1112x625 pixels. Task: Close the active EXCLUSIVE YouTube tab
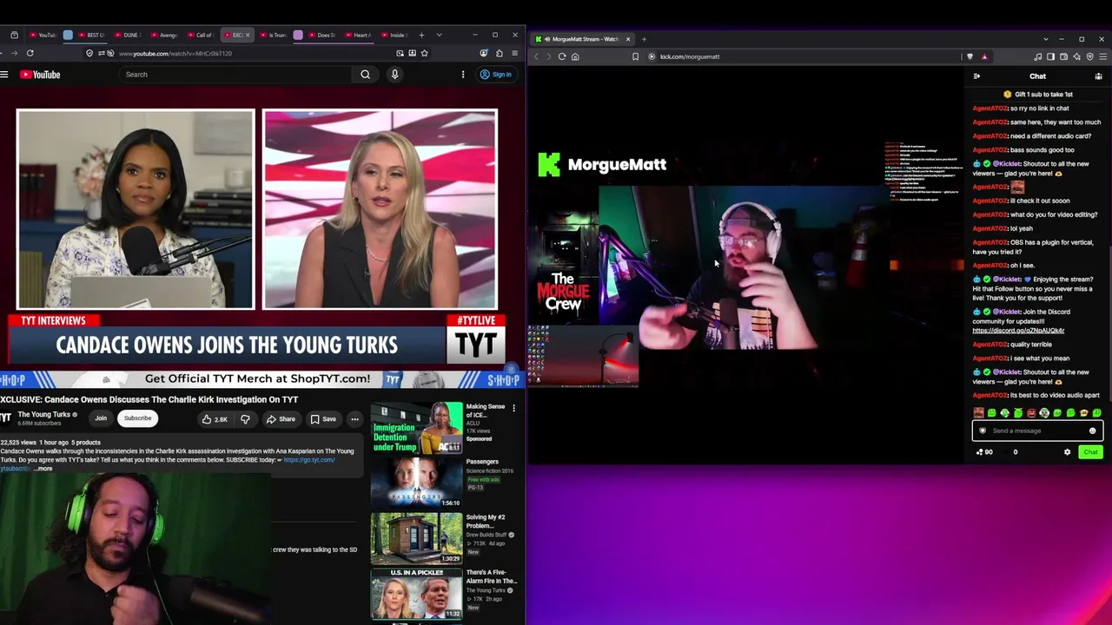click(248, 36)
